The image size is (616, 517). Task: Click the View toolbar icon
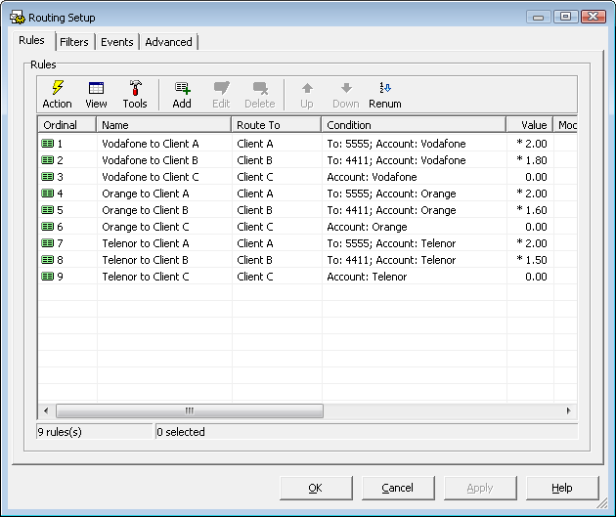(x=96, y=94)
